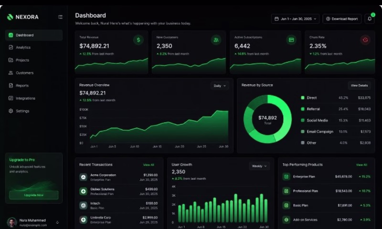Click the 2.35% Churn Rate value
The height and width of the screenshot is (229, 382).
click(318, 46)
